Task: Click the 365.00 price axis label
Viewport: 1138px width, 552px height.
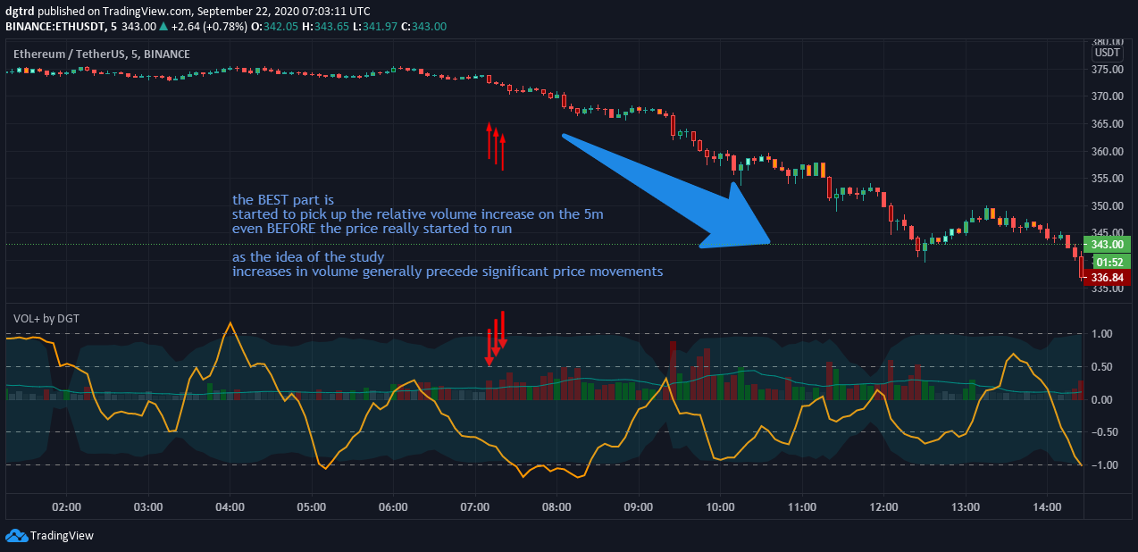Action: (1108, 124)
